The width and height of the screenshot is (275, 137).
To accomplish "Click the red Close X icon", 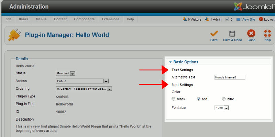I will coord(251,33).
